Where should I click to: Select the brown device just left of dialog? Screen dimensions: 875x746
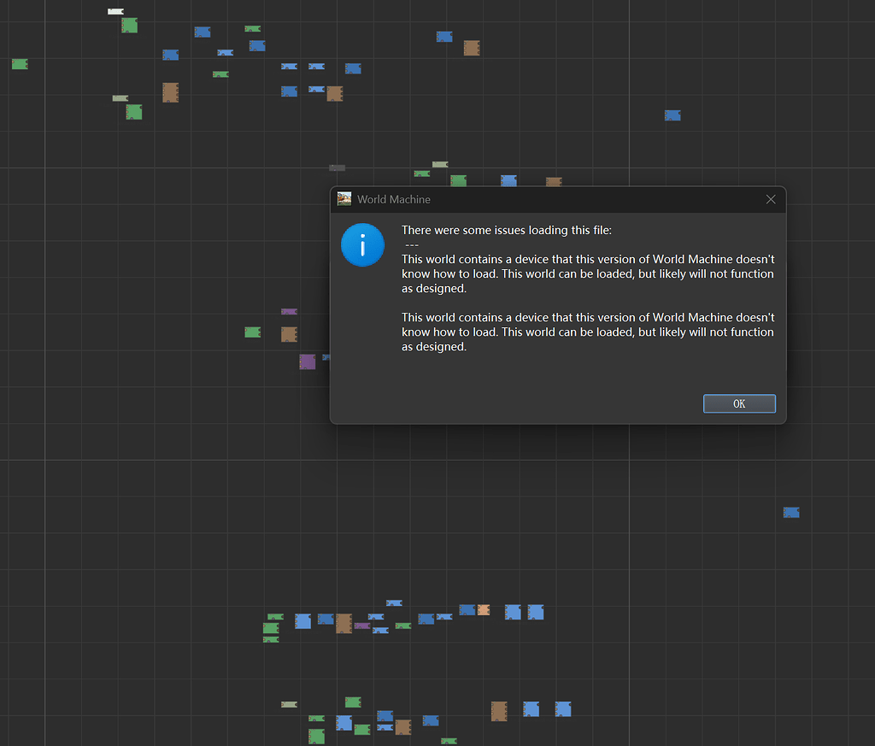coord(289,334)
